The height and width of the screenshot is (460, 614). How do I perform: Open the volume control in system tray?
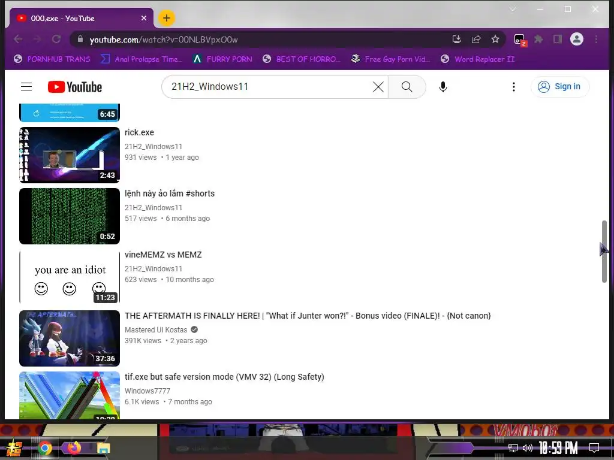[528, 448]
